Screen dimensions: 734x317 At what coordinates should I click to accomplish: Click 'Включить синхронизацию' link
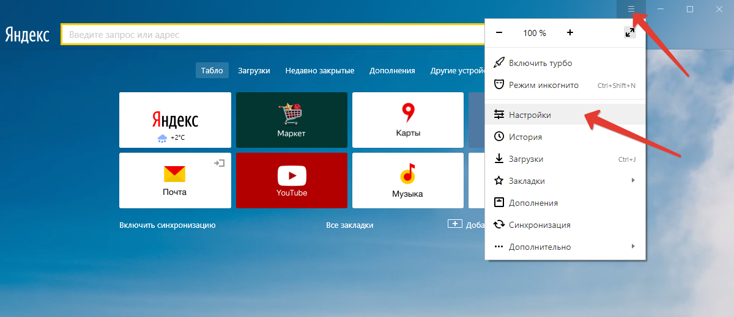(x=168, y=225)
